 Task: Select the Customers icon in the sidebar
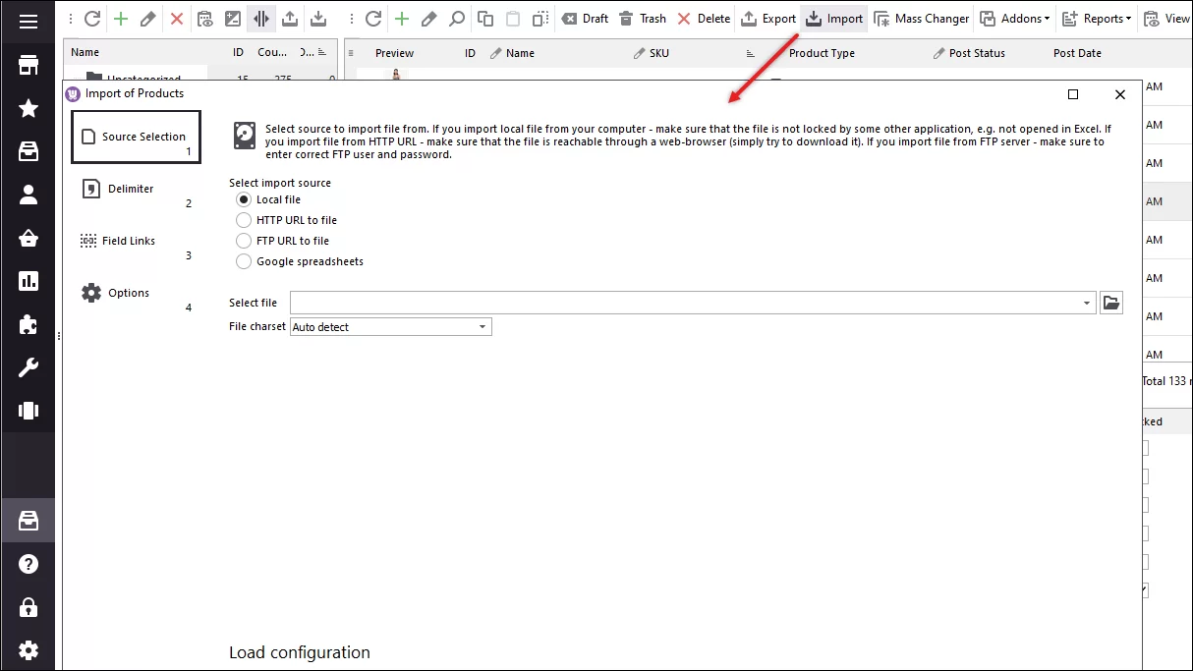tap(28, 195)
